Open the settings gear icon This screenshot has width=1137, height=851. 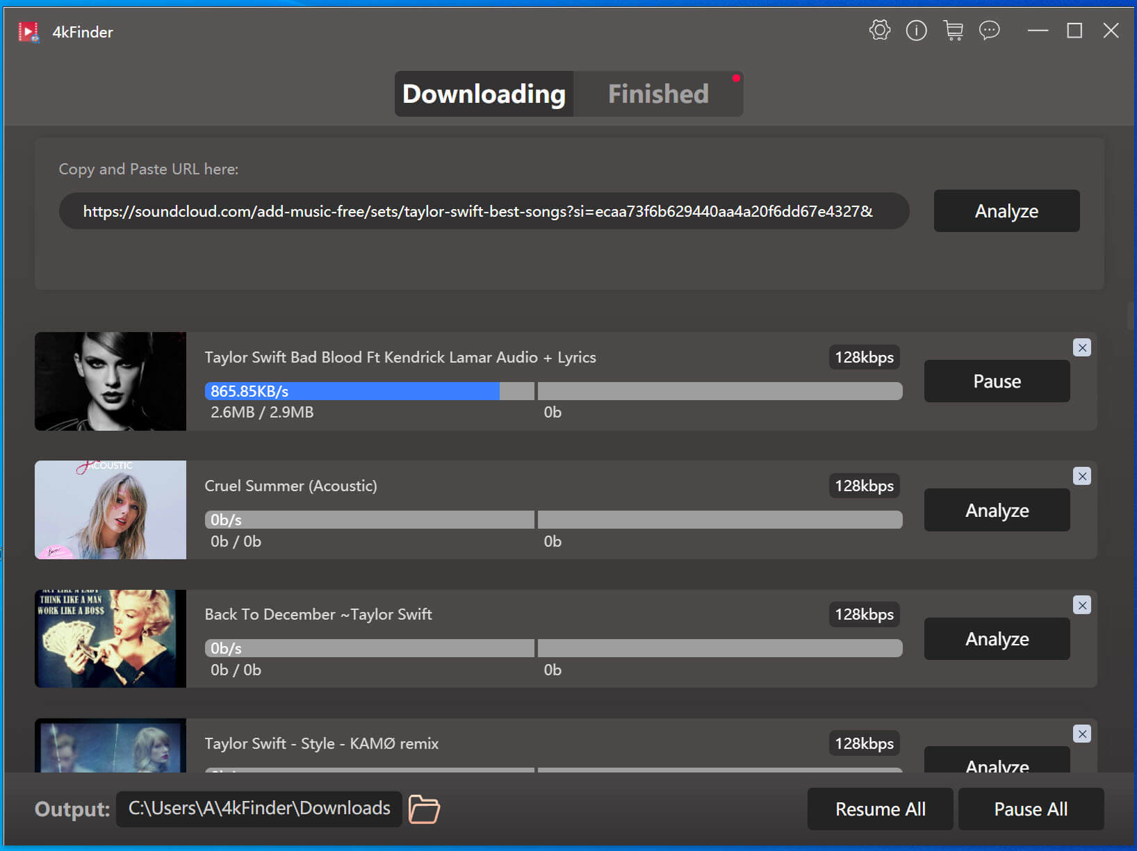[x=879, y=31]
